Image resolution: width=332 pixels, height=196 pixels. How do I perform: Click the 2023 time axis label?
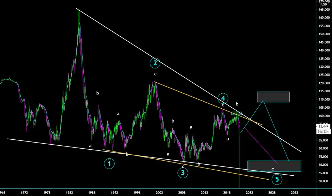249,192
